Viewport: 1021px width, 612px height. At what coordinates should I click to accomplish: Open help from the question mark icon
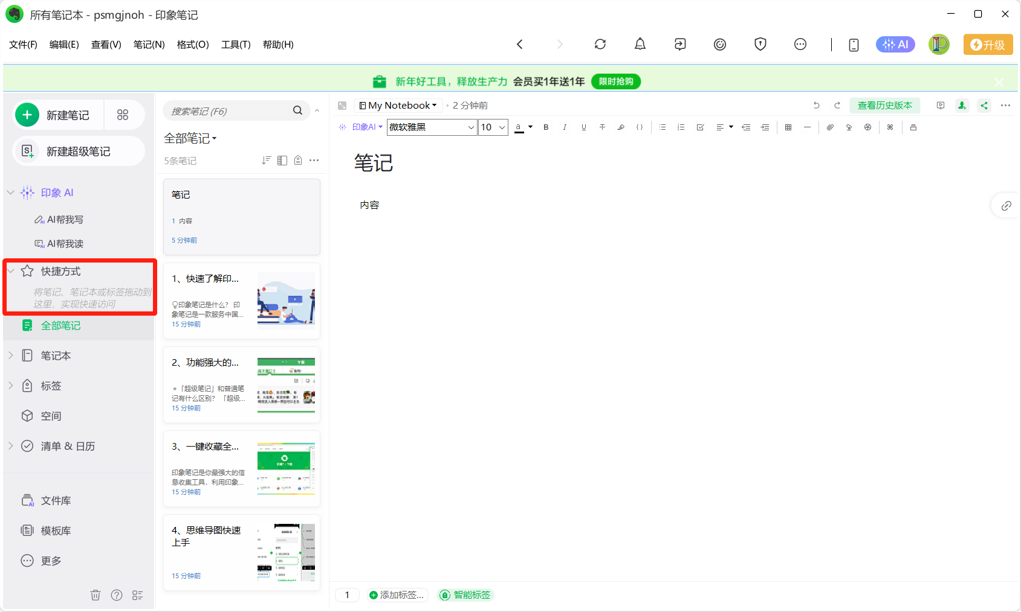[117, 595]
